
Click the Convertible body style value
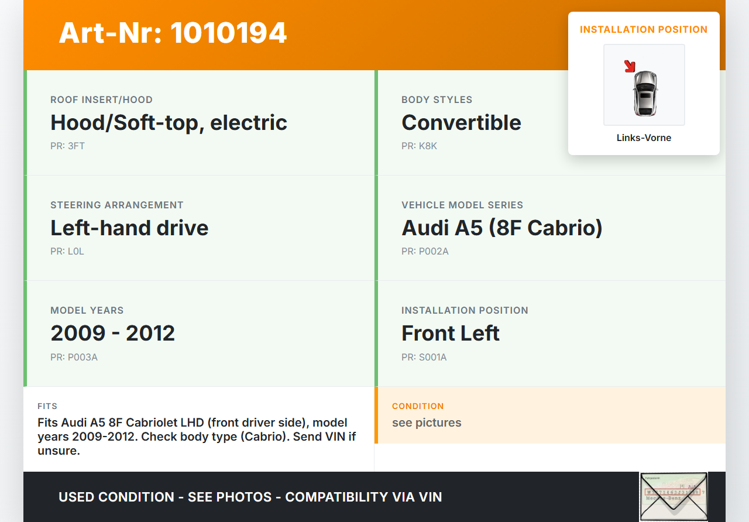pos(461,123)
